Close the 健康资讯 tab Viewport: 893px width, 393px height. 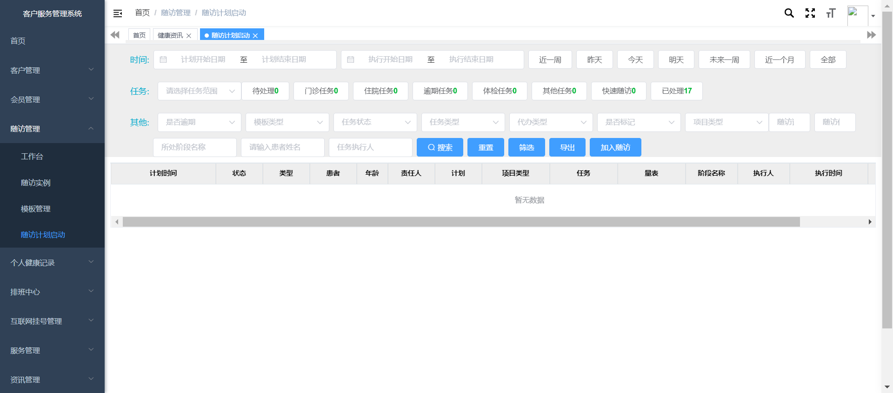189,36
